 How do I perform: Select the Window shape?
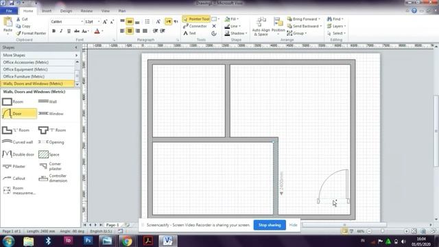click(x=51, y=113)
